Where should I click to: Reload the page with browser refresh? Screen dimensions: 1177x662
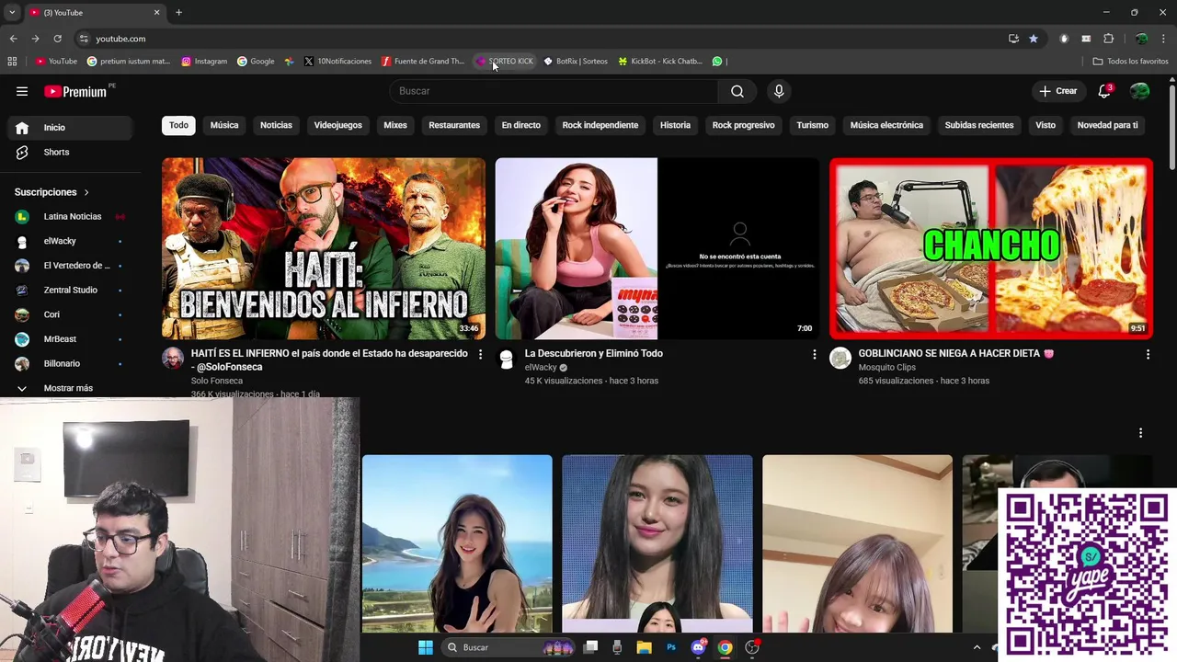[57, 39]
